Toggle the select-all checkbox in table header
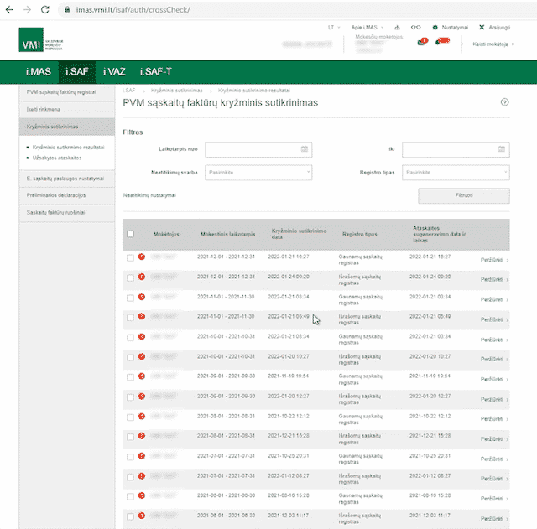Viewport: 537px width, 529px height. pyautogui.click(x=130, y=234)
